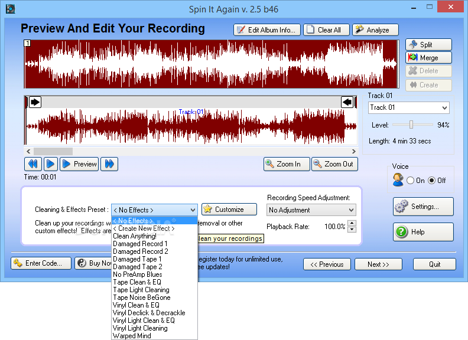Click the Split button
Image resolution: width=468 pixels, height=340 pixels.
pos(428,45)
